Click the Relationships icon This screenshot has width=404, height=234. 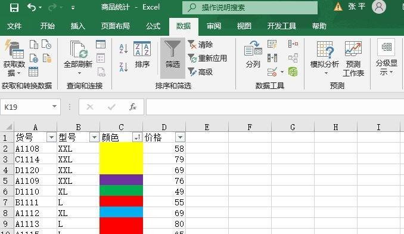click(293, 58)
